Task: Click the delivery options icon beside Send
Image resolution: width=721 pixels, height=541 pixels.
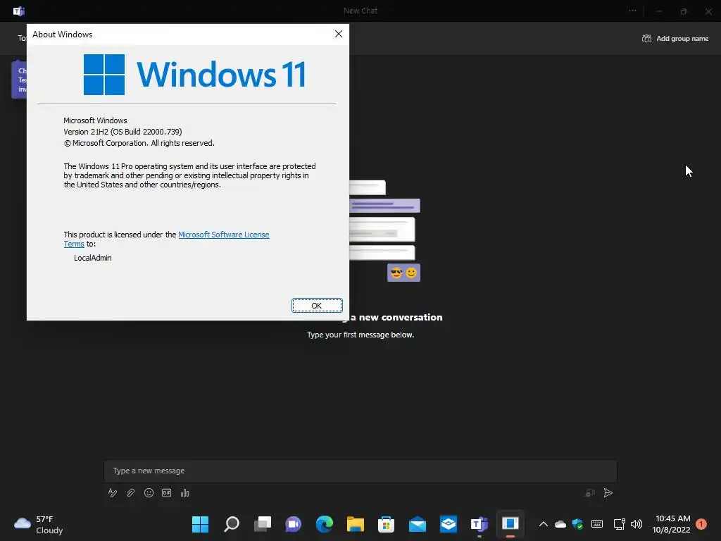Action: click(x=590, y=493)
